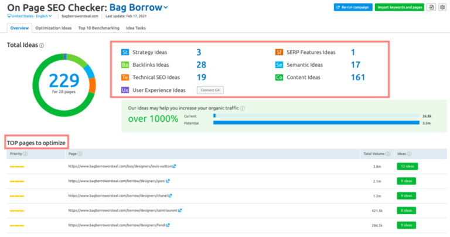Image resolution: width=450 pixels, height=237 pixels.
Task: Click the Current traffic bar
Action: (x=316, y=116)
